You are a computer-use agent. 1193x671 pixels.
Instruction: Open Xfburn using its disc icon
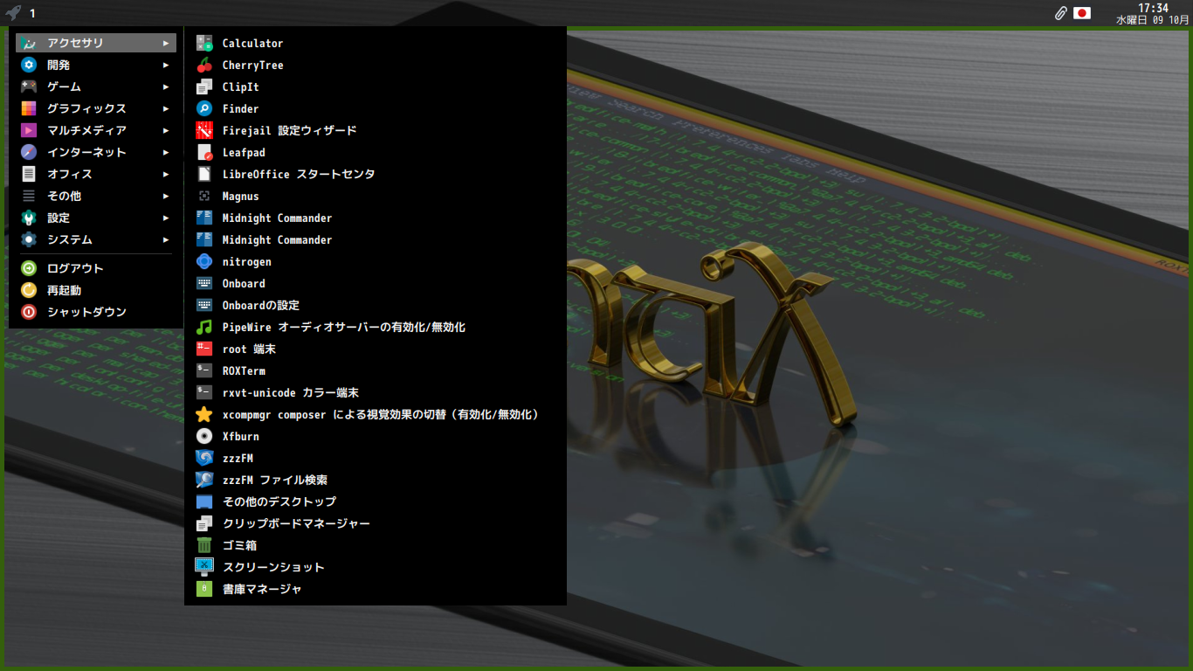(204, 436)
